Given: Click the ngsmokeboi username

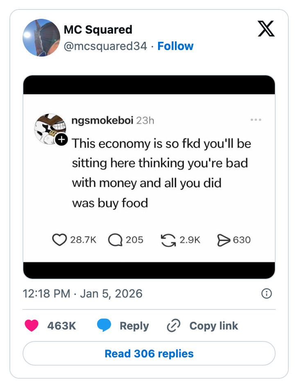Looking at the screenshot, I should coord(102,120).
